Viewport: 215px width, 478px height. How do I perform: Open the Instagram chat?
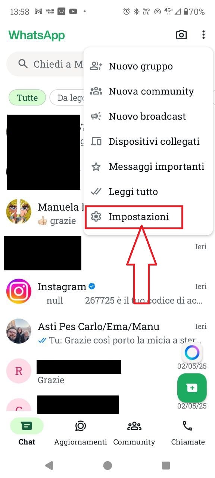107,292
